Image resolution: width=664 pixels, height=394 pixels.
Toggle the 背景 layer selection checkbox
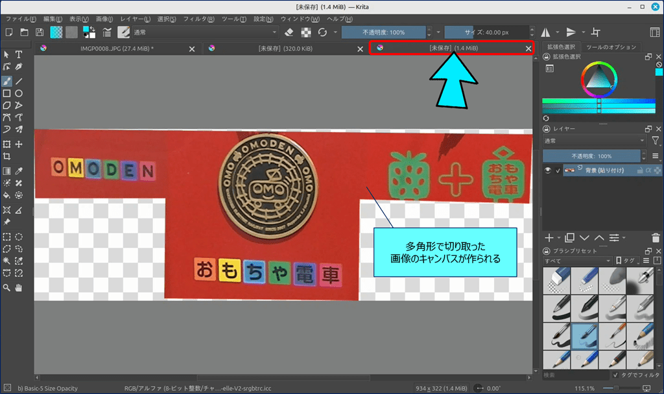(558, 170)
